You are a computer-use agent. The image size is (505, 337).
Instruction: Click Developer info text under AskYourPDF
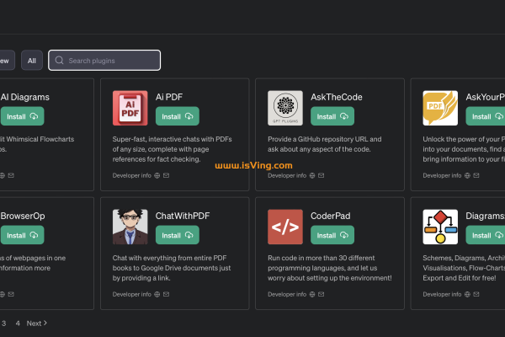442,175
